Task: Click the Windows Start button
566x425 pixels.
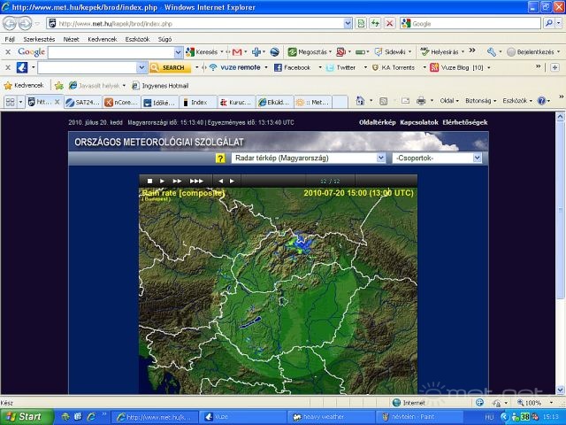Action: click(25, 416)
